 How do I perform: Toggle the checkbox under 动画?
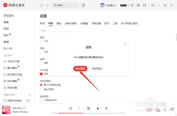click(x=41, y=63)
